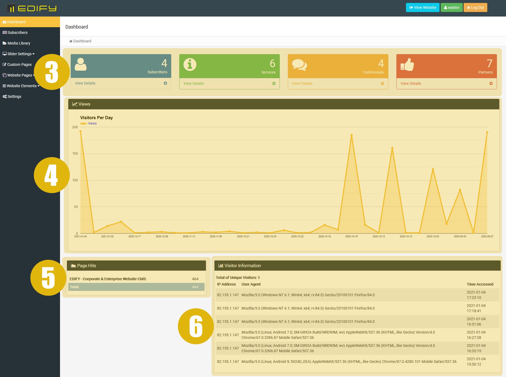The height and width of the screenshot is (377, 506).
Task: Click the Partners thumbs-up icon
Action: click(407, 65)
